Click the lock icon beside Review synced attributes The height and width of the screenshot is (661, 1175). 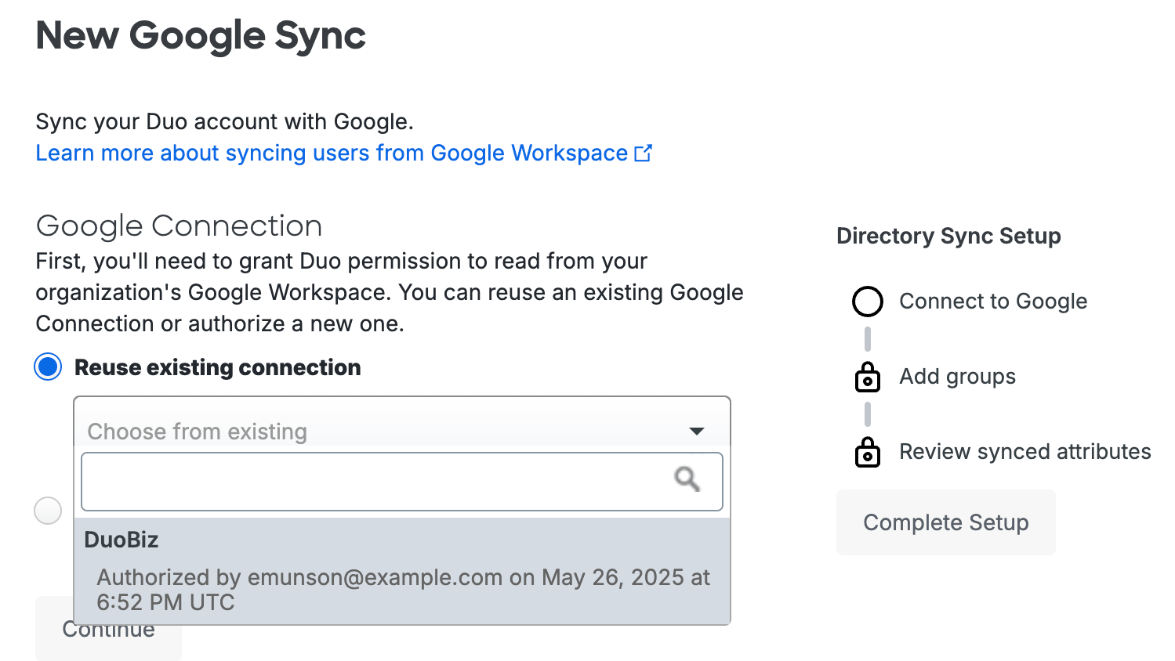[867, 452]
